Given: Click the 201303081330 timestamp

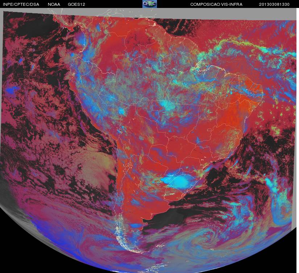Looking at the screenshot, I should [x=274, y=4].
